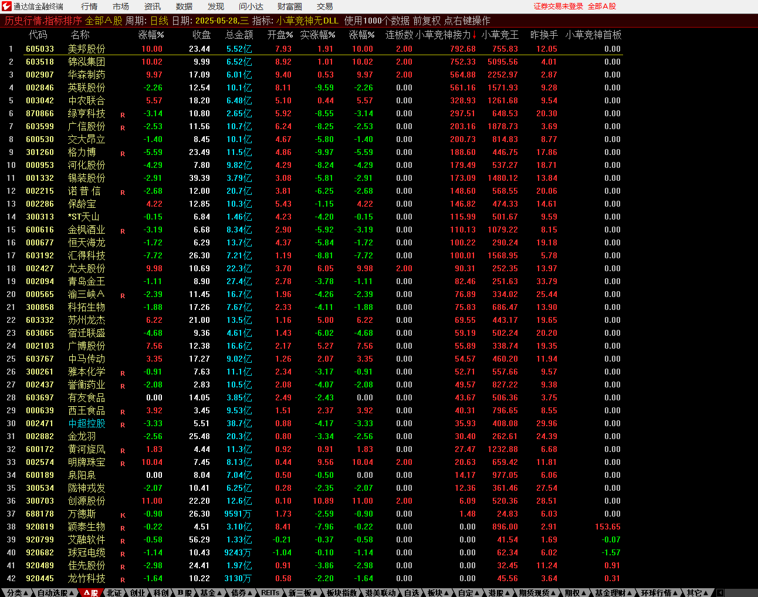Open the 问小达 menu
758x597 pixels.
[x=251, y=6]
